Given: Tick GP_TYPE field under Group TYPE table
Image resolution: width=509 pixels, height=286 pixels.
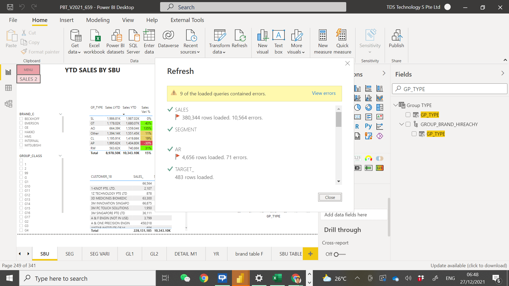Looking at the screenshot, I should (x=408, y=115).
